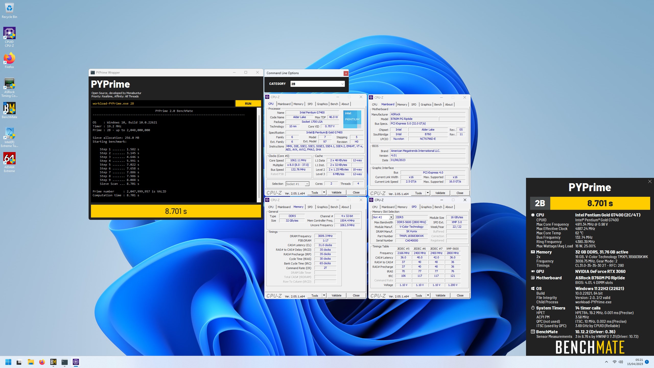Viewport: 654px width, 368px height.
Task: Click the Windows Start button
Action: click(8, 362)
